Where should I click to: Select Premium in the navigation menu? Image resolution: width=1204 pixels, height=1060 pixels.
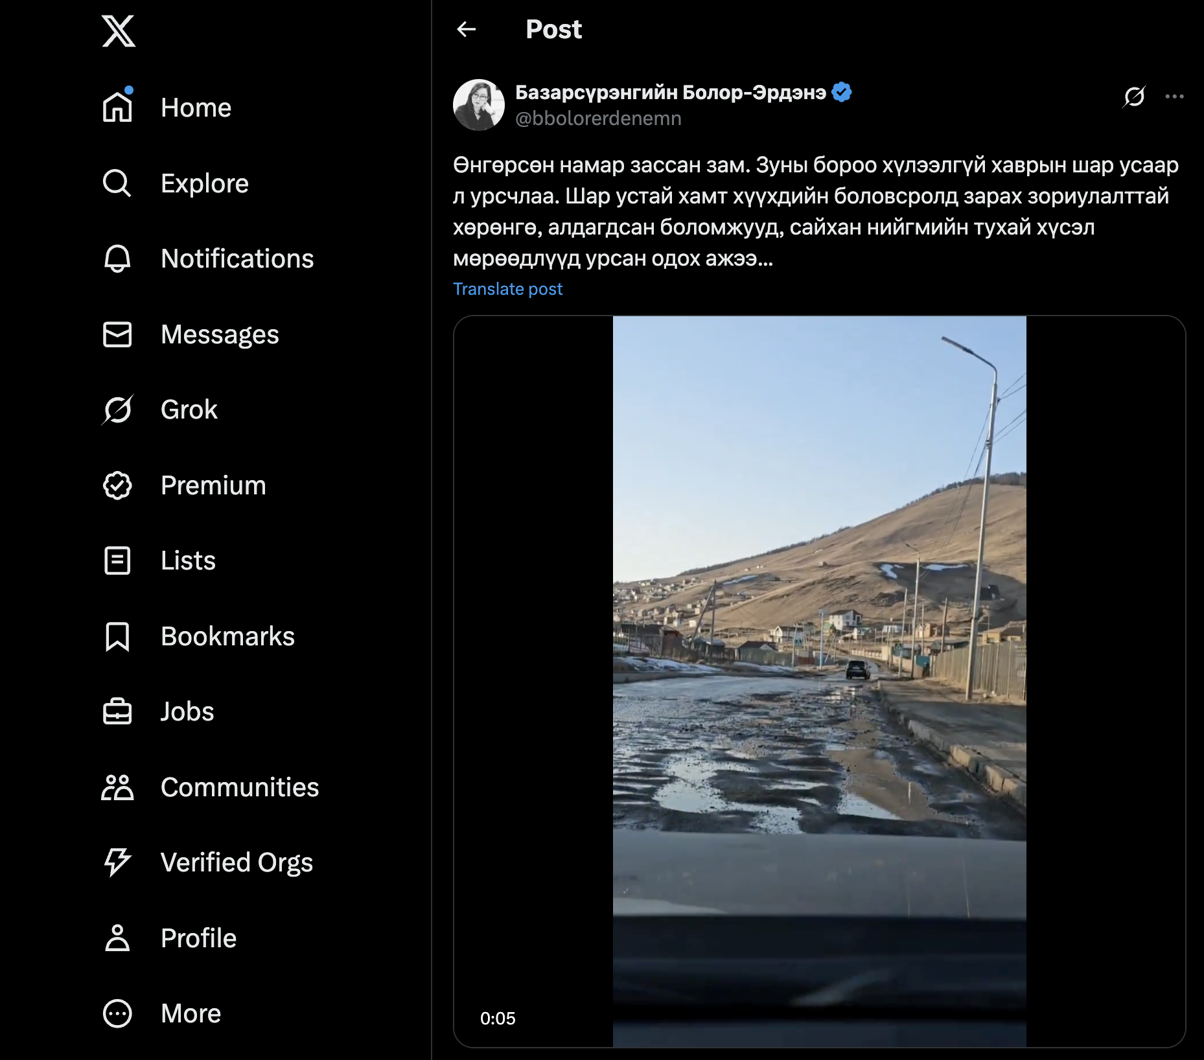click(x=213, y=485)
